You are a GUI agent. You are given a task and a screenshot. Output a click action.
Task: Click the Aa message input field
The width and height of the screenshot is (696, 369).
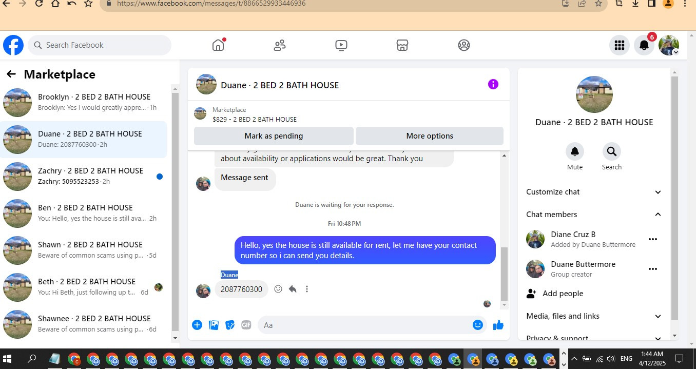point(364,325)
